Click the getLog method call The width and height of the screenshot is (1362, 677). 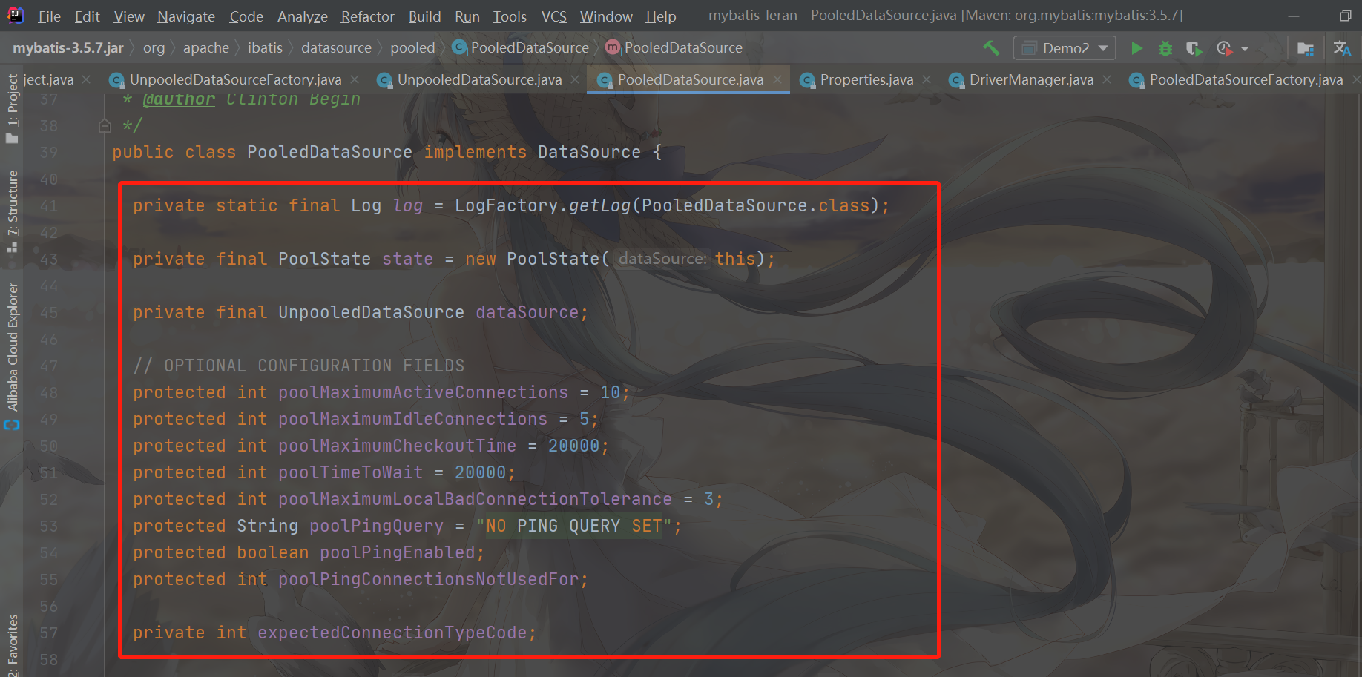click(599, 205)
